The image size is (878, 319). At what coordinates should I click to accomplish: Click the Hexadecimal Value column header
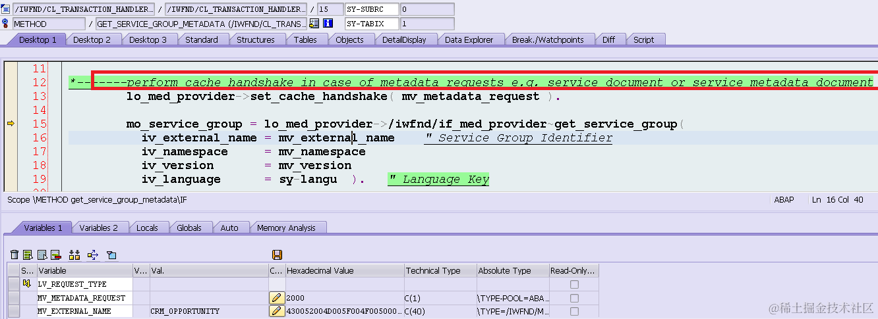(345, 270)
